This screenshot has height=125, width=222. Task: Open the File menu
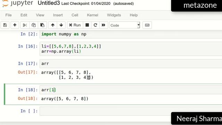coord(8,15)
